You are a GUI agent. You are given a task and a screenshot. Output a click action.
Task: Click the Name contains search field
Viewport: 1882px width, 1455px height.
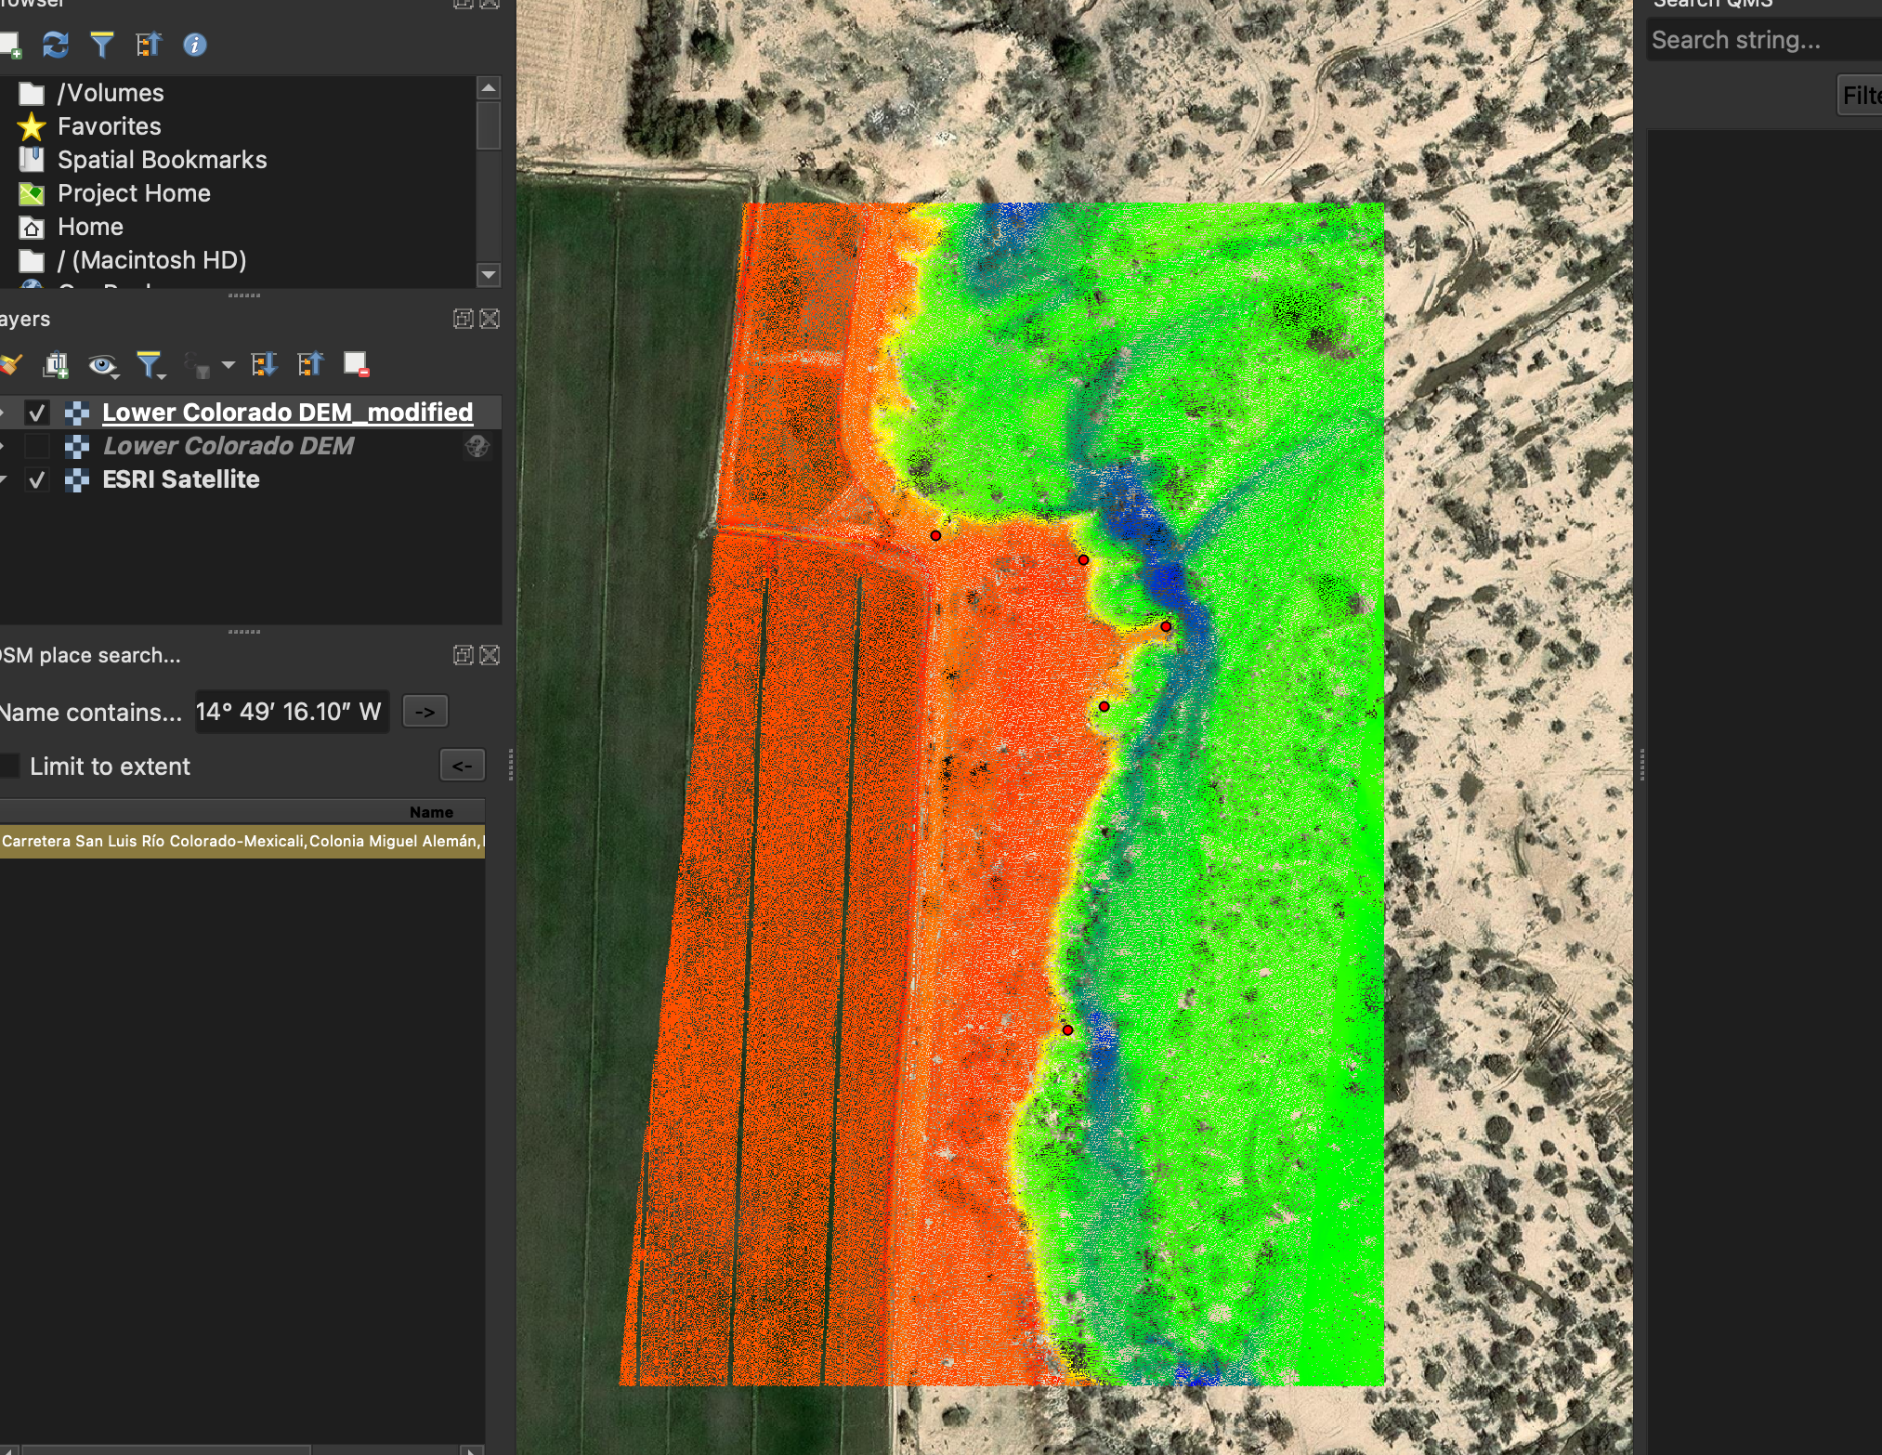coord(292,712)
